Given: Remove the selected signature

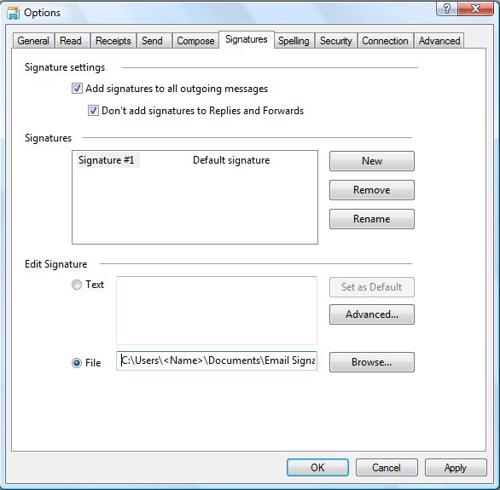Looking at the screenshot, I should 372,190.
